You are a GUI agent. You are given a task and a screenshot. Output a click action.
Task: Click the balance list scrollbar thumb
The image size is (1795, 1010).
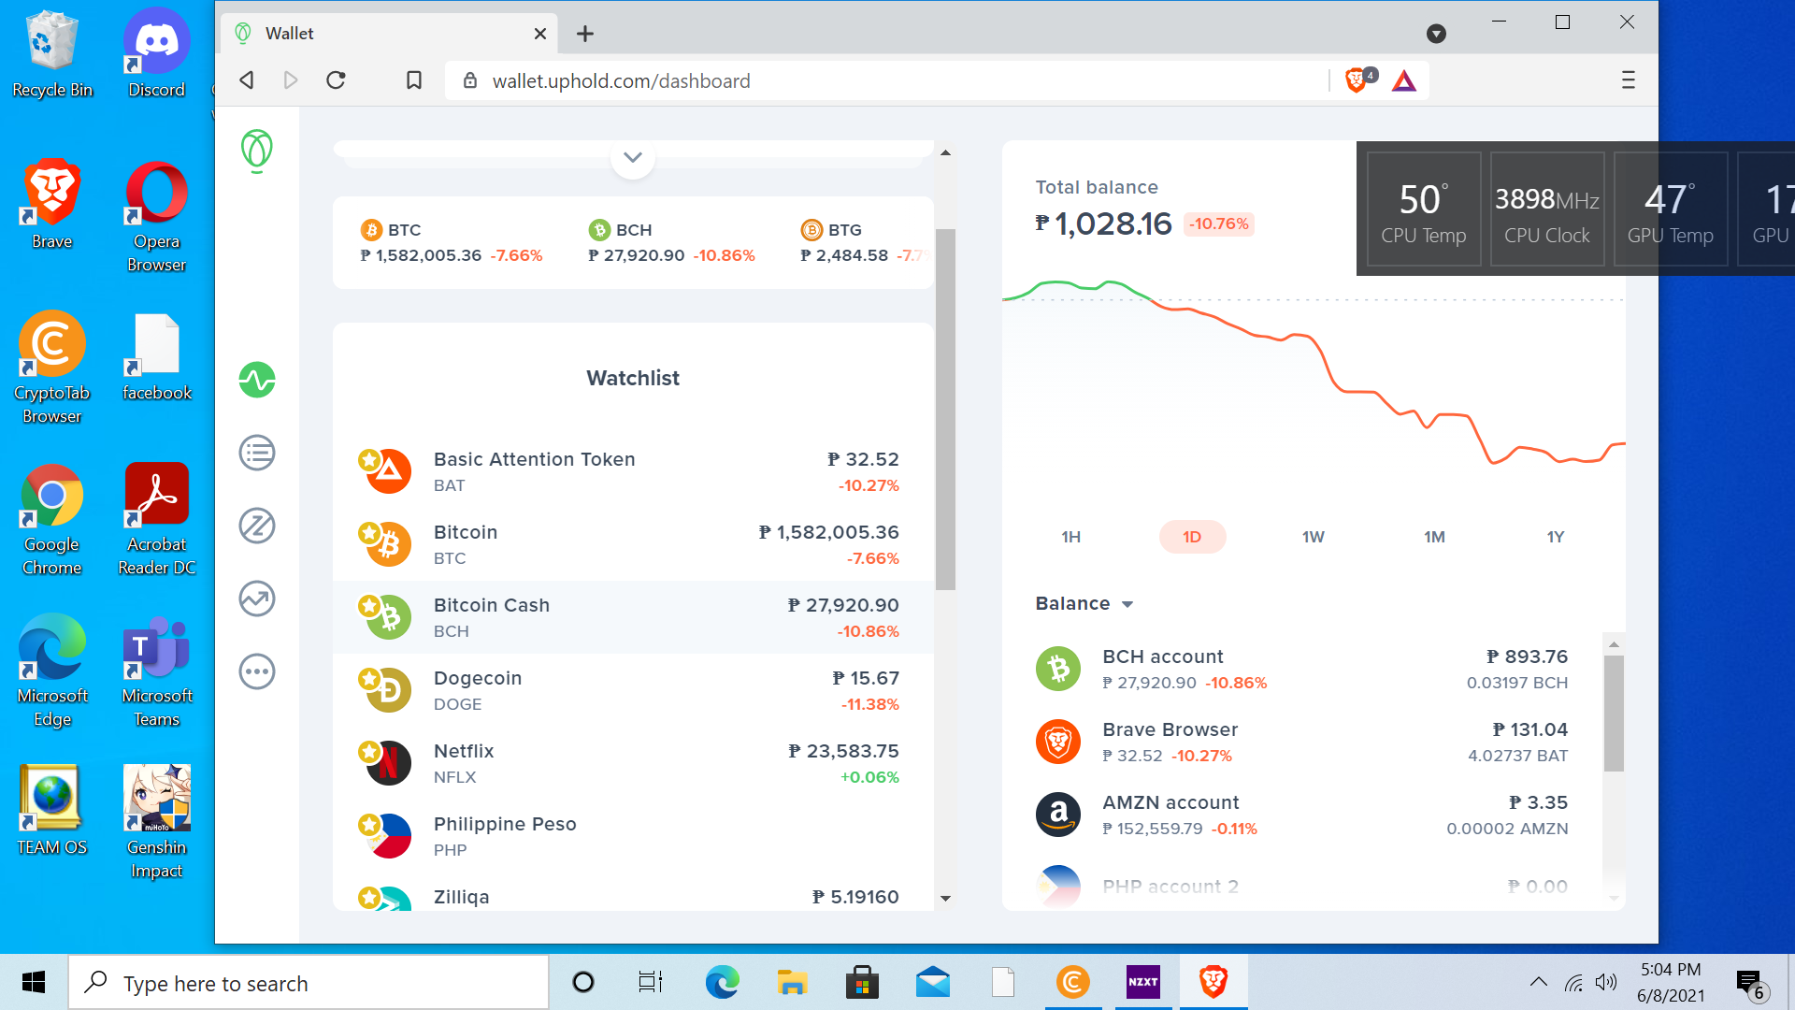pyautogui.click(x=1614, y=713)
